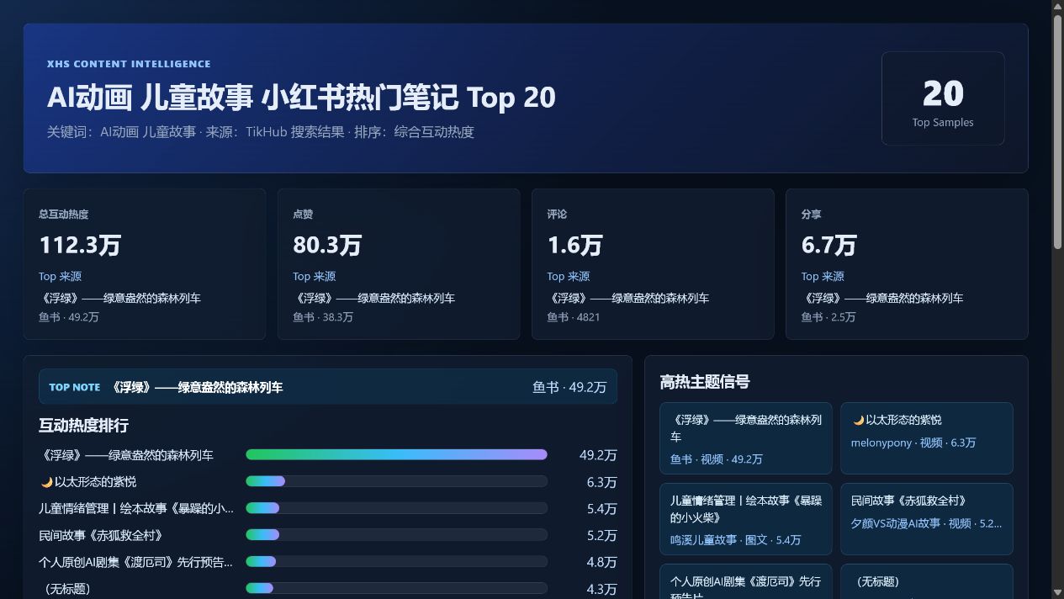Click the TOP NOTE banner for 《浮绿》
This screenshot has height=599, width=1064.
pyautogui.click(x=328, y=387)
